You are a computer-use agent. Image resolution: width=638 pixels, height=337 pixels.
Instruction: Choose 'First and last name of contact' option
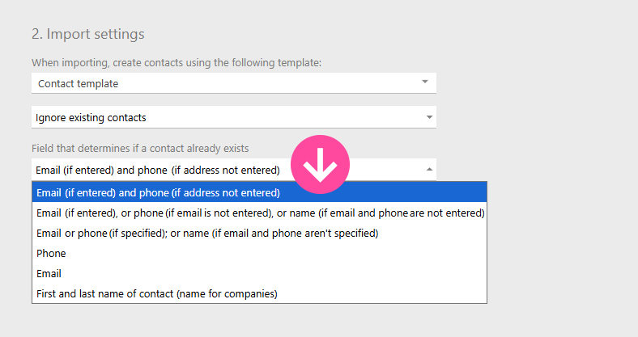click(157, 294)
